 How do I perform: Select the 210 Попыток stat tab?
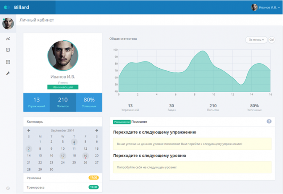pos(63,102)
